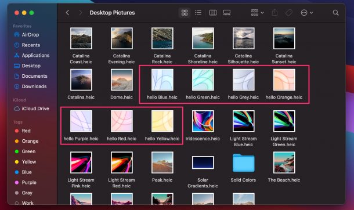Click the Iridescence.heic file name label

point(203,139)
